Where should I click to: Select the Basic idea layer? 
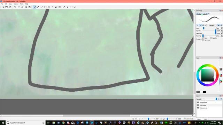pyautogui.click(x=209, y=105)
